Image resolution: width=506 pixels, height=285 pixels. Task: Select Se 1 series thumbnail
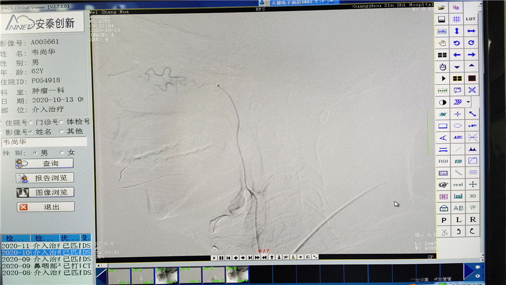(119, 276)
